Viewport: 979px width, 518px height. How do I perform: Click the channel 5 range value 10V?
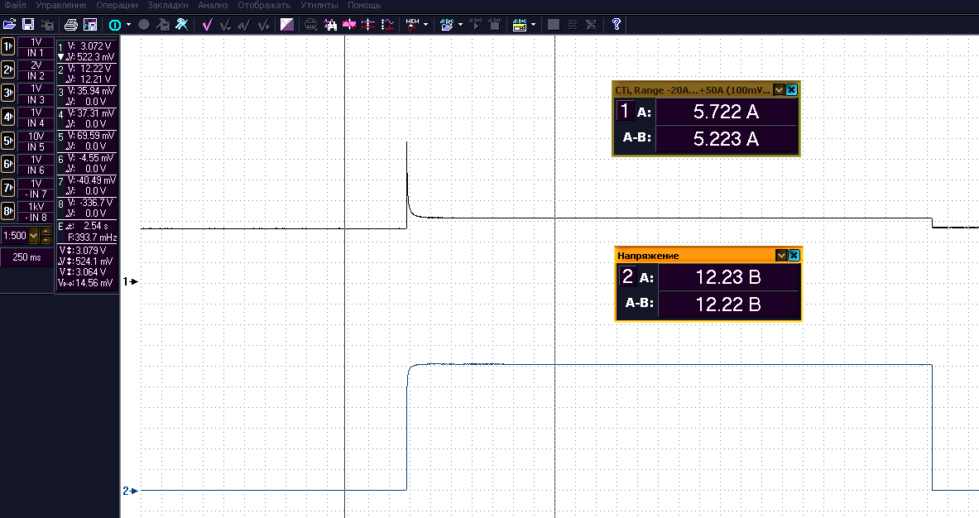(x=36, y=136)
